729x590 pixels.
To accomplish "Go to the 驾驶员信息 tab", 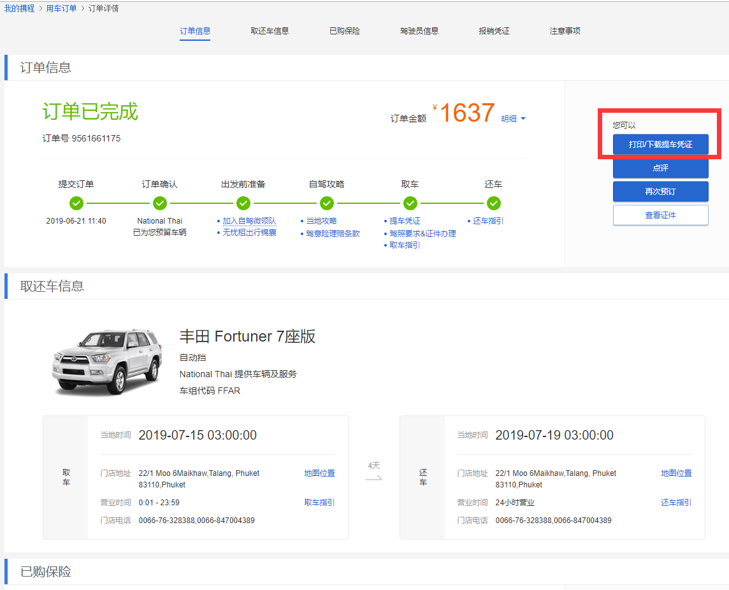I will 419,31.
